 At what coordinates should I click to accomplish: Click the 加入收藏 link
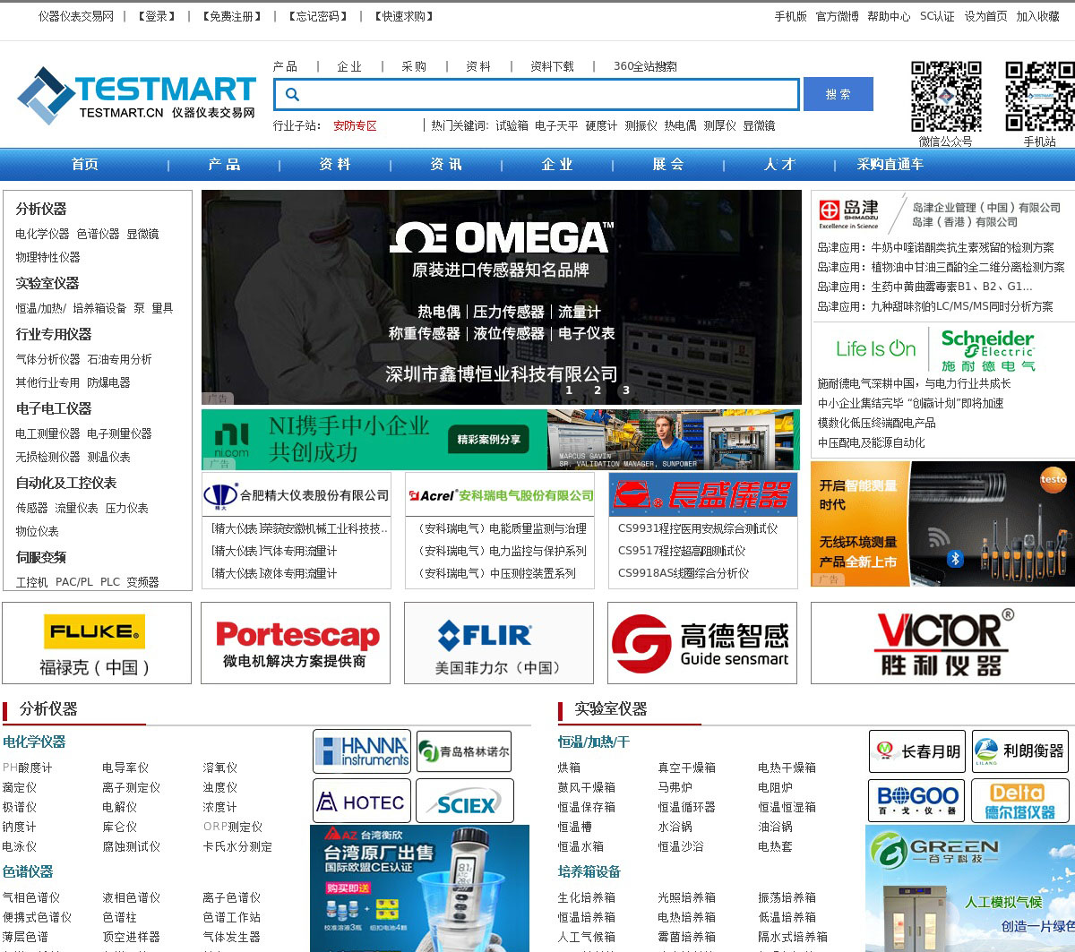point(1037,16)
